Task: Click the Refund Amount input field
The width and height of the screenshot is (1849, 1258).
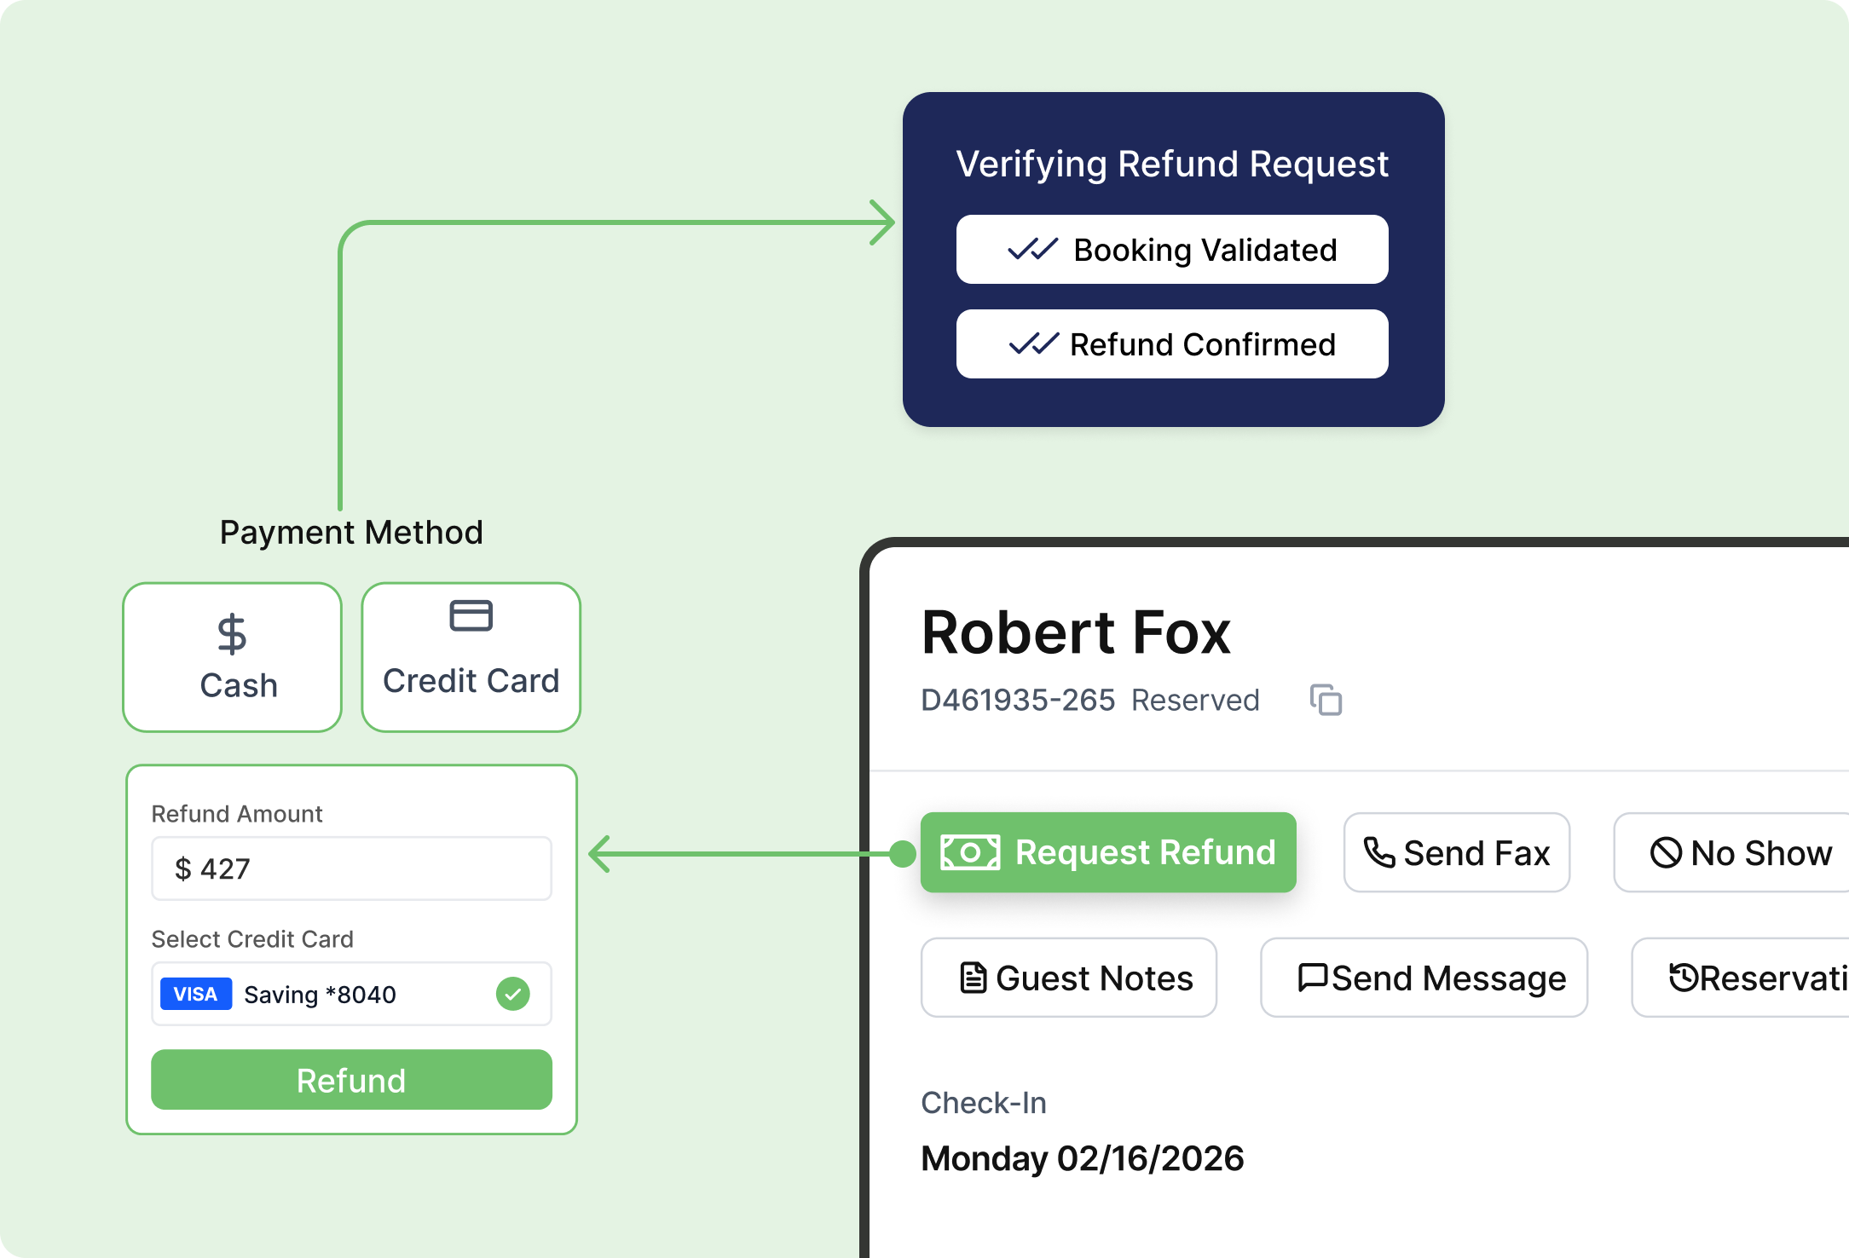Action: 351,868
